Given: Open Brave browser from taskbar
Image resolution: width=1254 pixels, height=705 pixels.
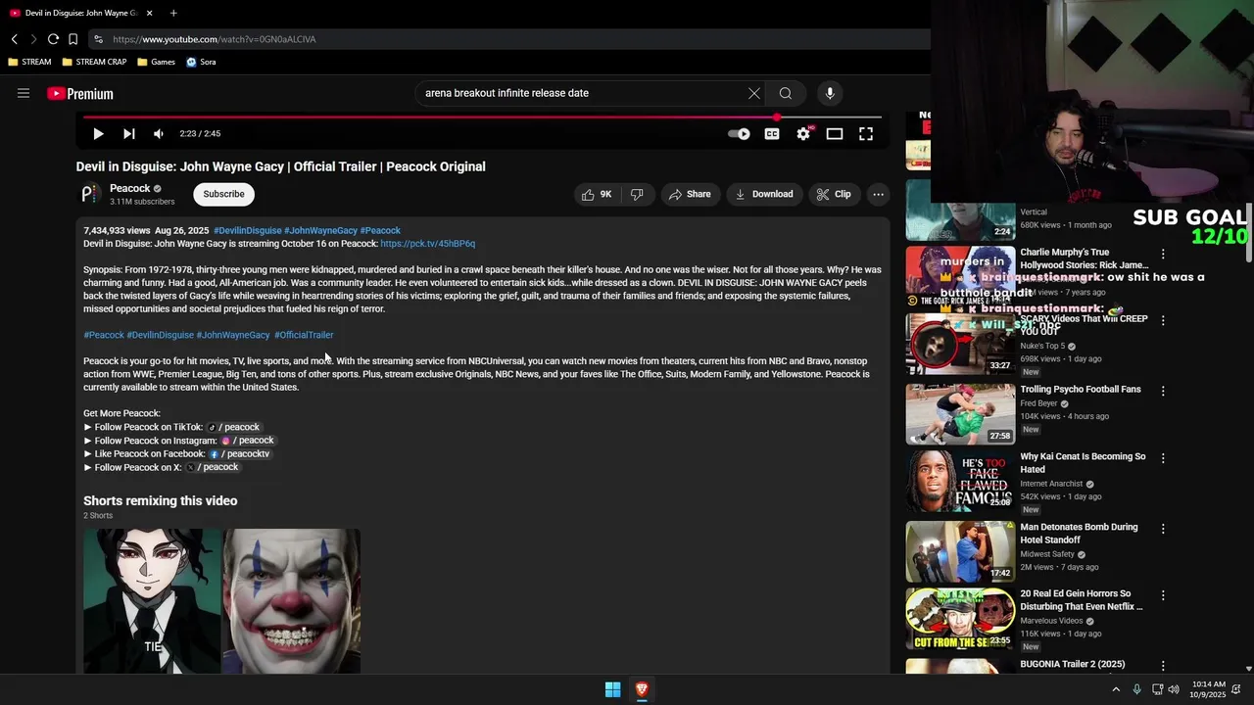Looking at the screenshot, I should pos(642,689).
